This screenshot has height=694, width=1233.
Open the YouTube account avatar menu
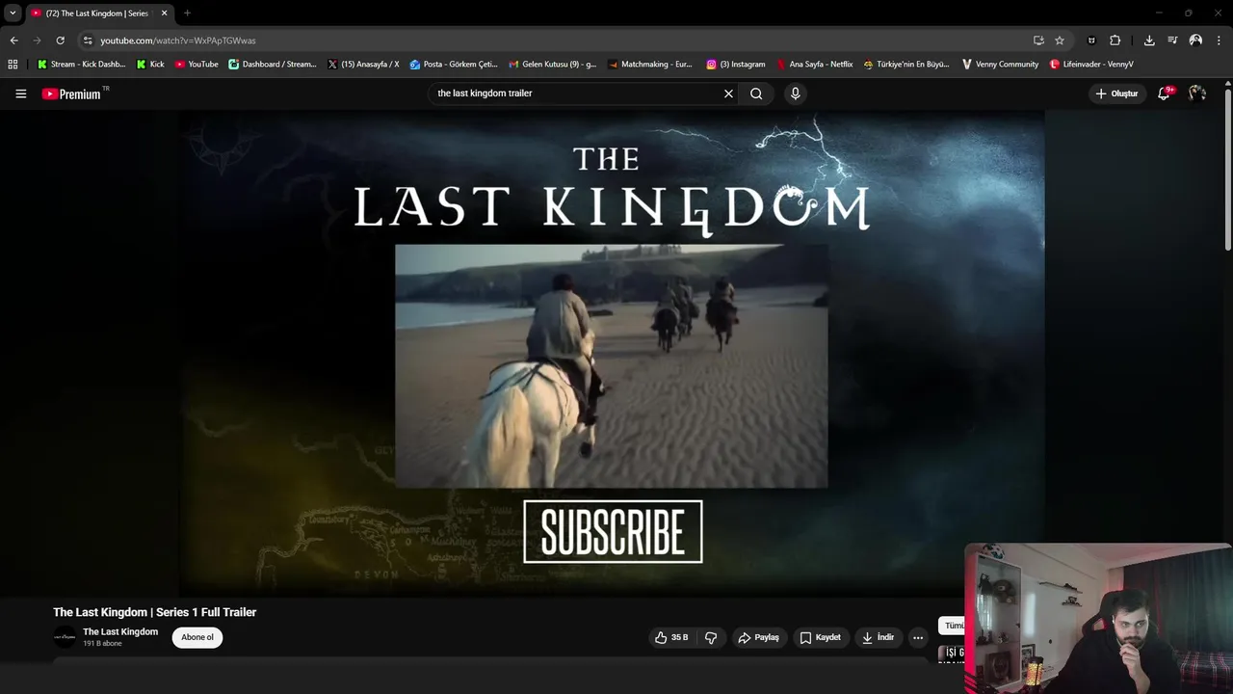(1197, 93)
